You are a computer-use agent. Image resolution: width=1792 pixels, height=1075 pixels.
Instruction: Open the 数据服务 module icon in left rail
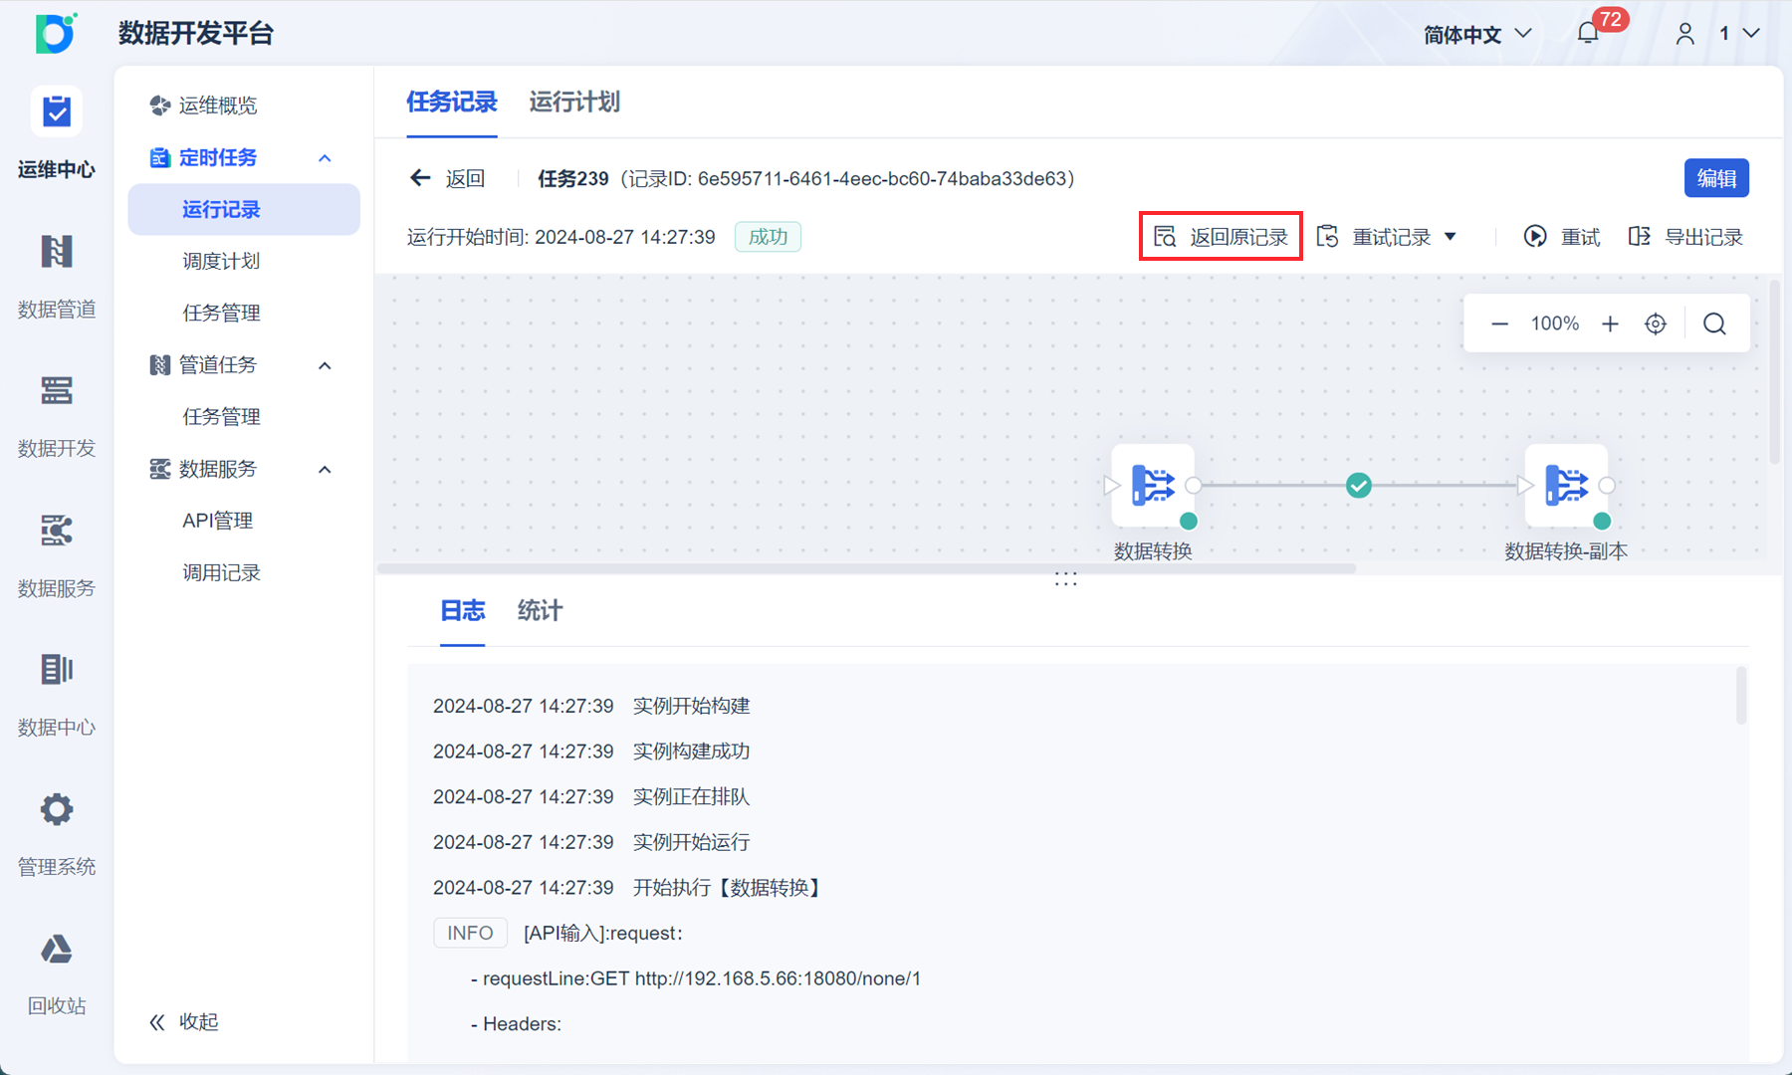pyautogui.click(x=57, y=531)
